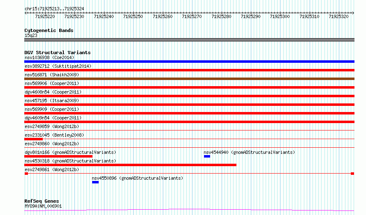366x215 pixels.
Task: Click esv2749861 right end red block
Action: [352, 174]
